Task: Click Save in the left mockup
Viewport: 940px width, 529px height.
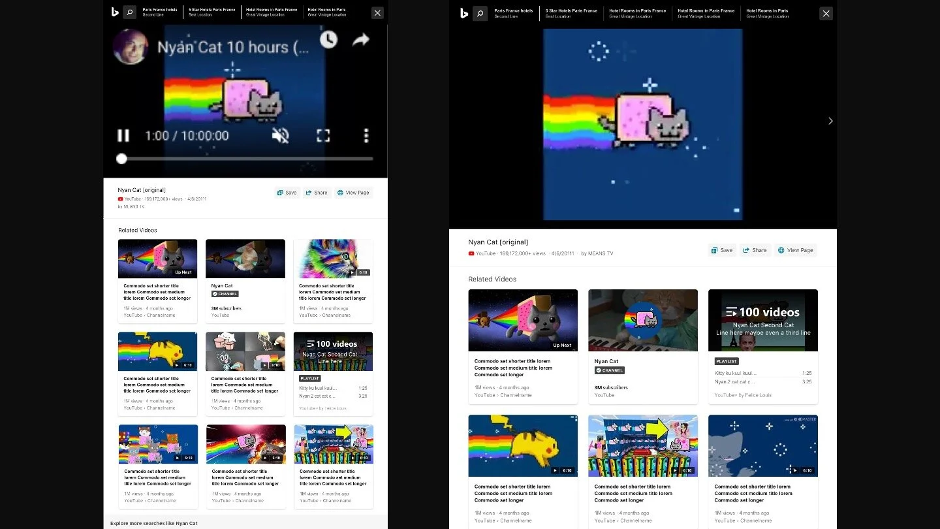Action: click(x=287, y=193)
